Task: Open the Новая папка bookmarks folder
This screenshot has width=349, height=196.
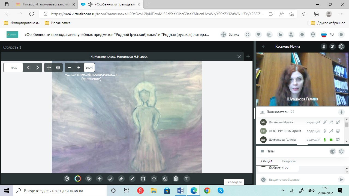Action: (57, 23)
